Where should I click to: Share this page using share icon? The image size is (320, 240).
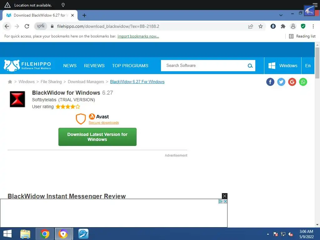251,26
